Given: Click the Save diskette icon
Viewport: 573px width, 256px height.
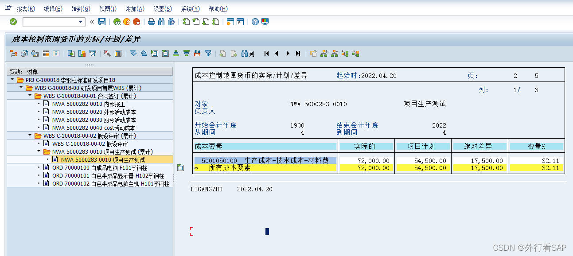Looking at the screenshot, I should [102, 22].
